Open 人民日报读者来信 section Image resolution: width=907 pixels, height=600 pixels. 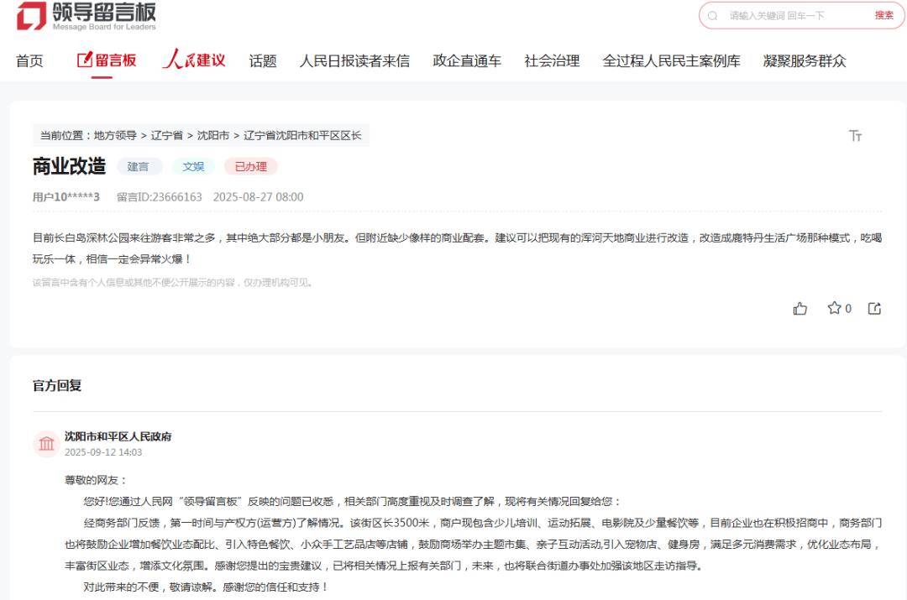point(354,60)
